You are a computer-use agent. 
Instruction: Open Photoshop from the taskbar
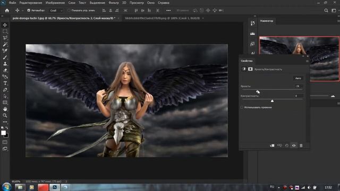[55, 187]
